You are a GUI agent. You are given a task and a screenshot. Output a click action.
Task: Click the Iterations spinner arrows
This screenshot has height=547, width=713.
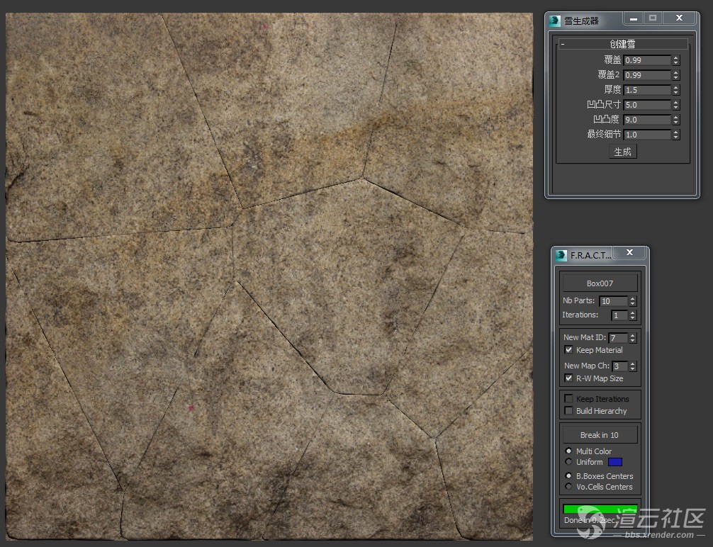point(632,315)
